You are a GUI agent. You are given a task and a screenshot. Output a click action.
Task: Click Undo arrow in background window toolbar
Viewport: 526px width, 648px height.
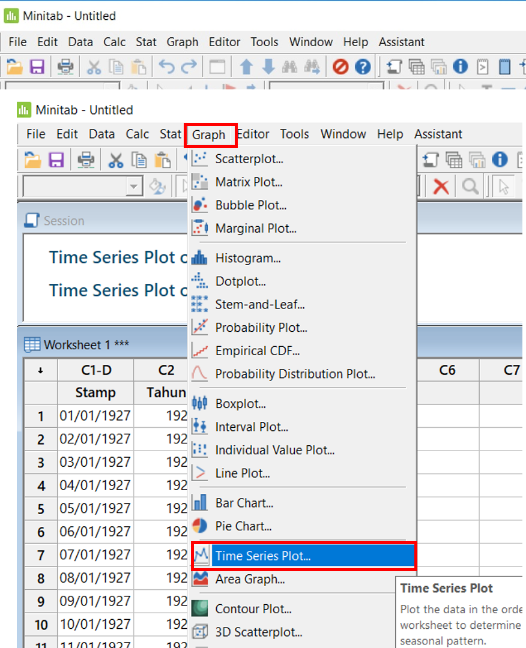(167, 67)
